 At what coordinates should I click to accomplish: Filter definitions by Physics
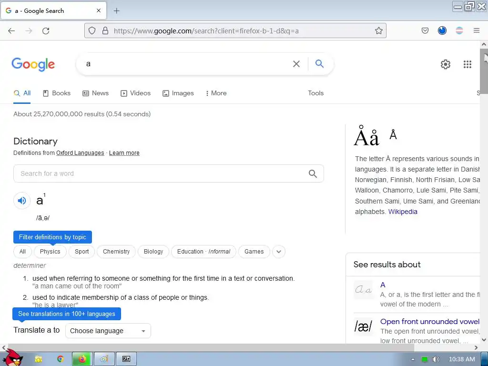[50, 252]
